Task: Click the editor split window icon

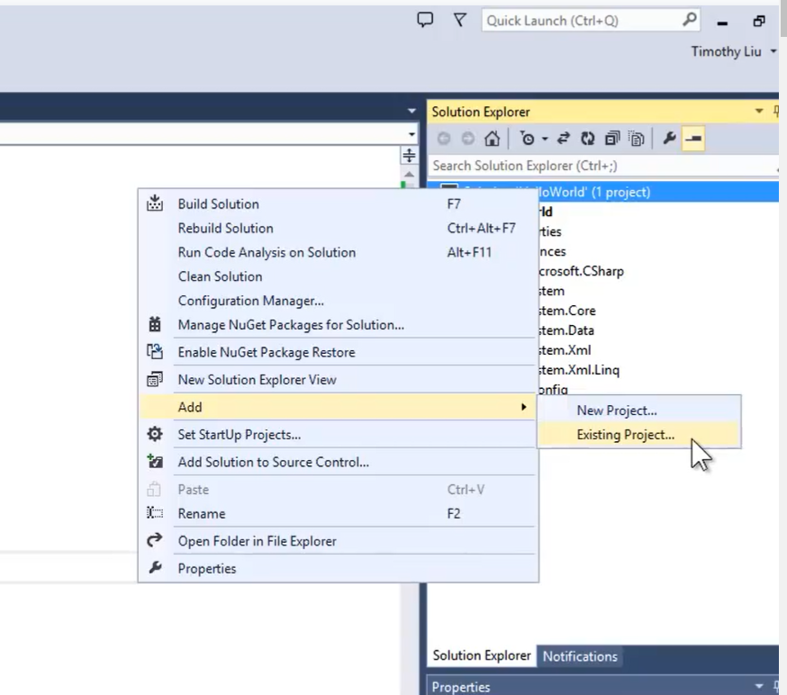Action: [x=409, y=155]
